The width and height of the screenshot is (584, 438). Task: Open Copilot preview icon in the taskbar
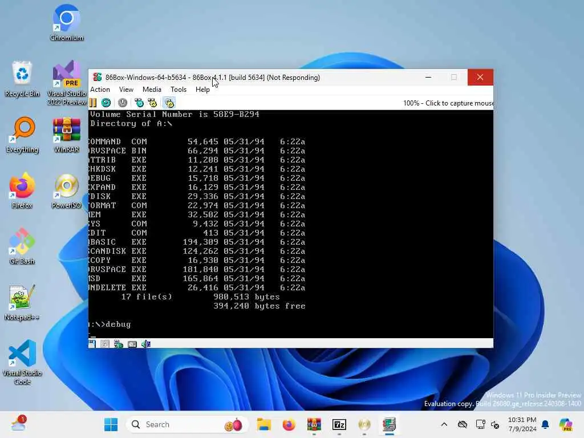tap(566, 424)
